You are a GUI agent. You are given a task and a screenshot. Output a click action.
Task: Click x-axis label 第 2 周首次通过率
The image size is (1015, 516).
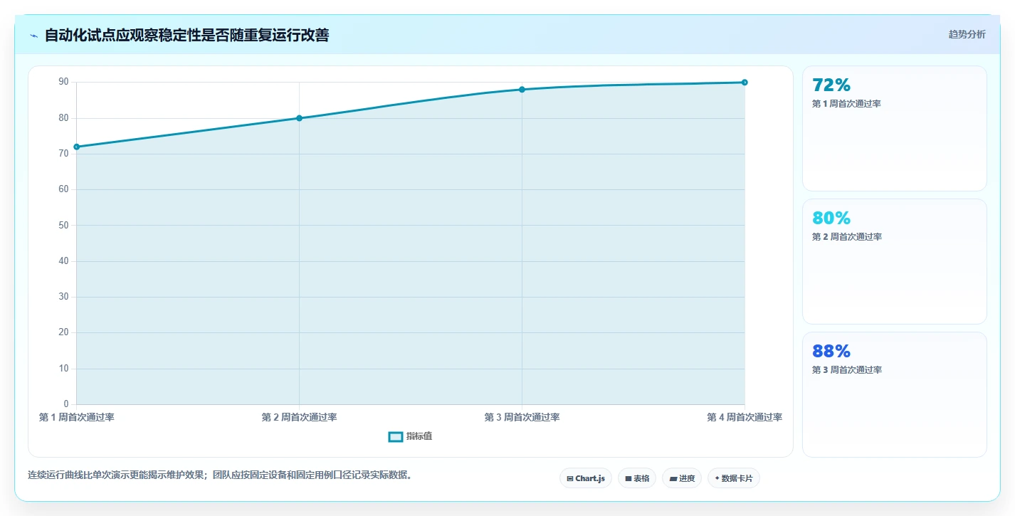coord(299,417)
